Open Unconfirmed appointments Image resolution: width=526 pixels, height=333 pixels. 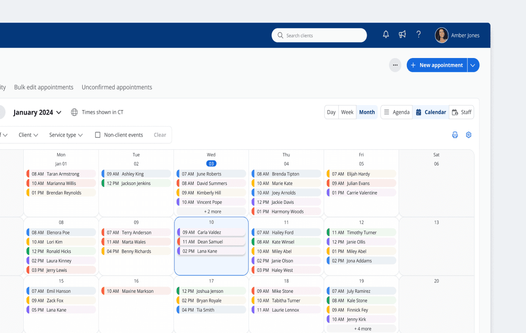(117, 87)
